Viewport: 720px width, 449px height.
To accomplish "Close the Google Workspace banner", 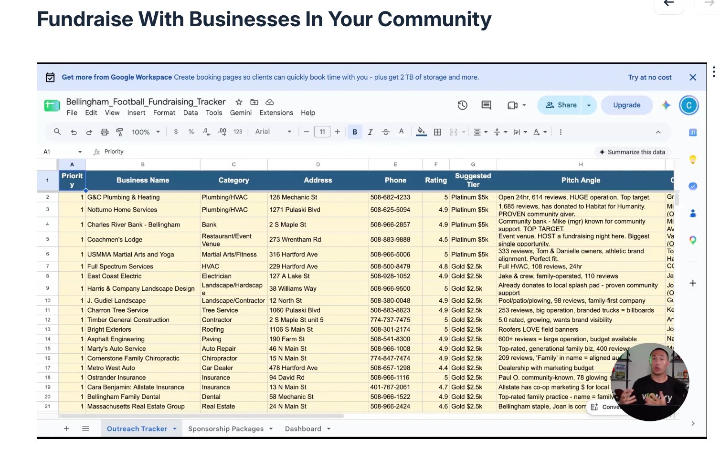I will coord(693,77).
